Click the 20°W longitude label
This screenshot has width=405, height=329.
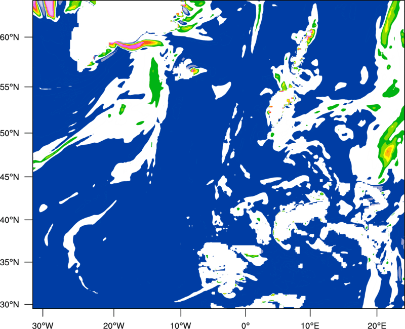pos(113,325)
